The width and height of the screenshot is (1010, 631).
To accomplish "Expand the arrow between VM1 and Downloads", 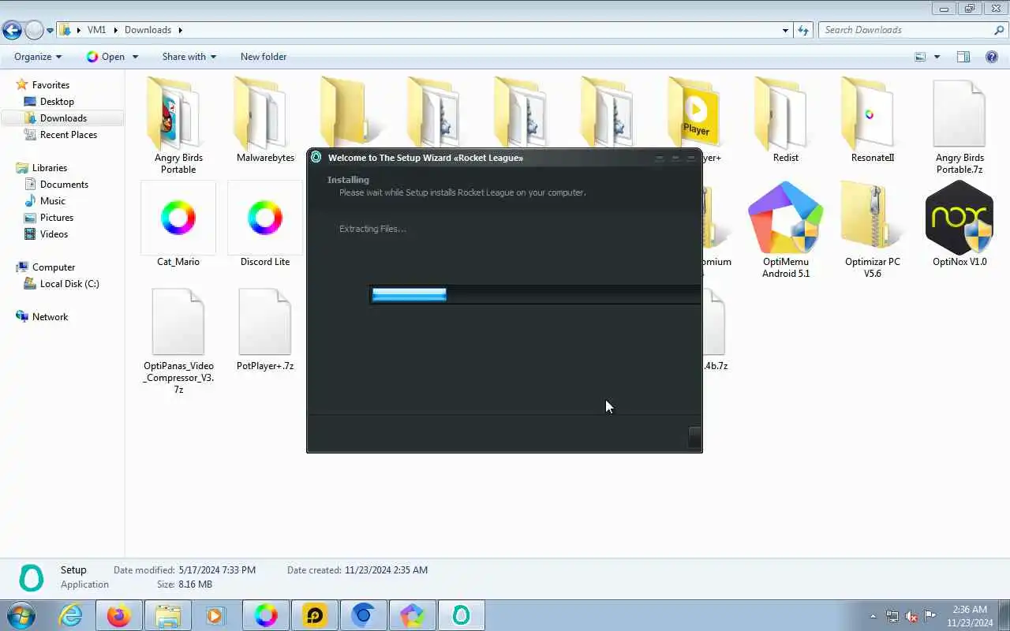I will click(115, 30).
